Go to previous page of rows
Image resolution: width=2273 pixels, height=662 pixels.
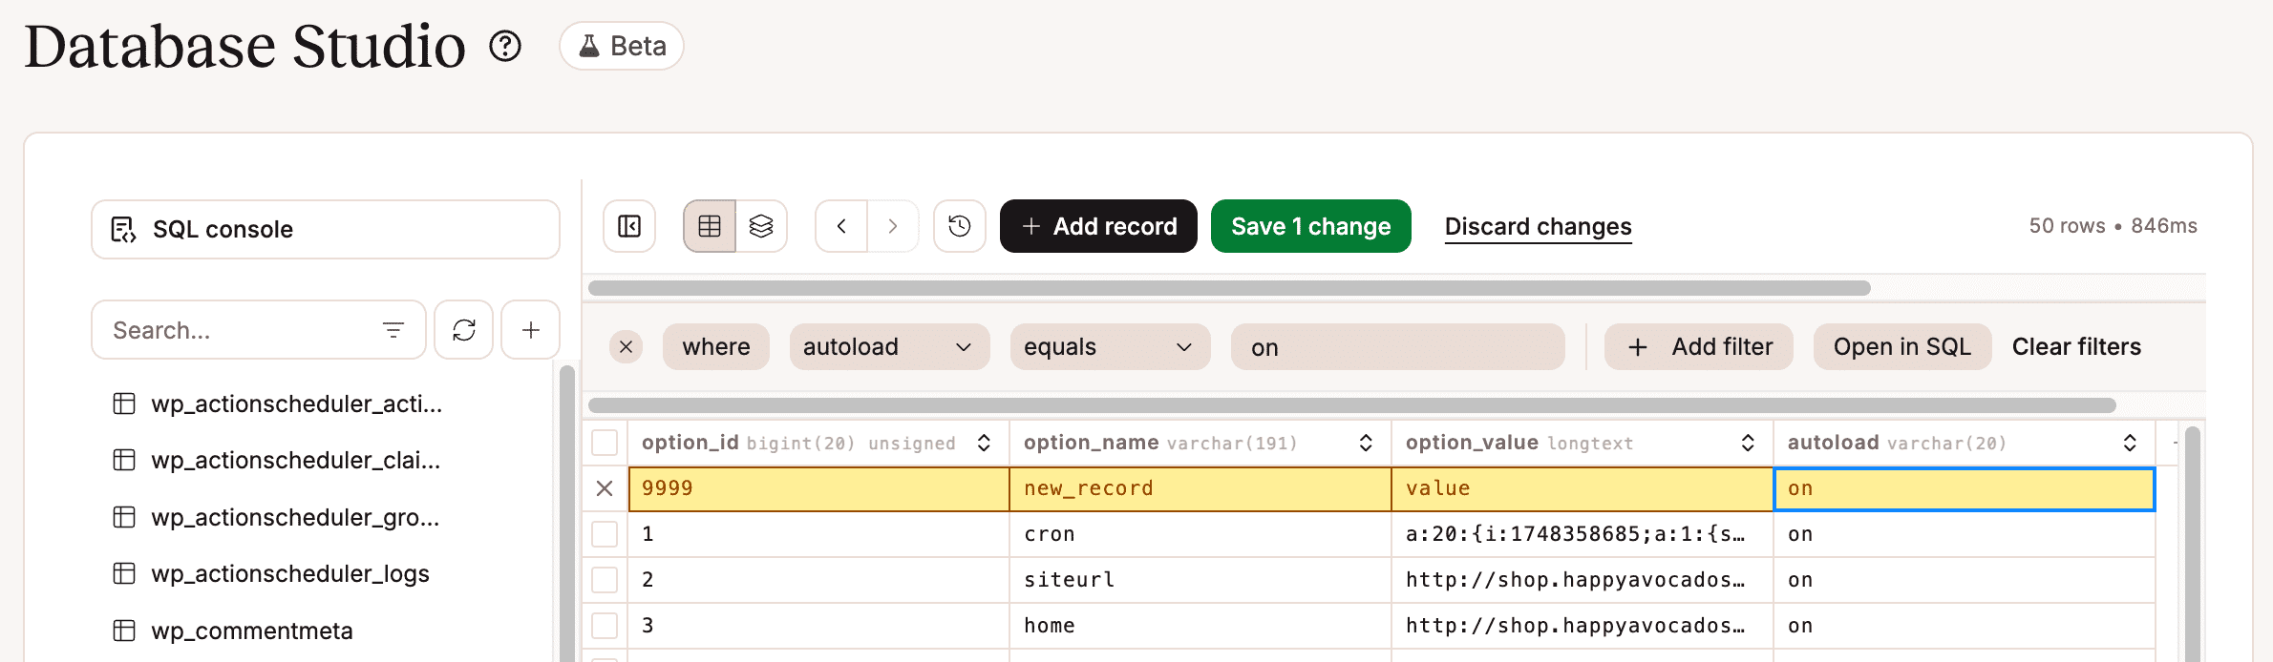tap(841, 226)
